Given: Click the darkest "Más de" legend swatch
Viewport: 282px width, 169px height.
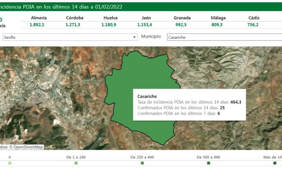Looking at the screenshot, I should (x=275, y=163).
